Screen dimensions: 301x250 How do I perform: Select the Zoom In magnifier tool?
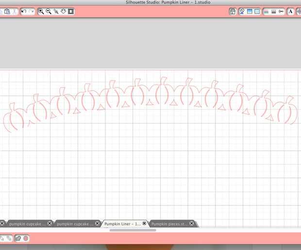41,11
